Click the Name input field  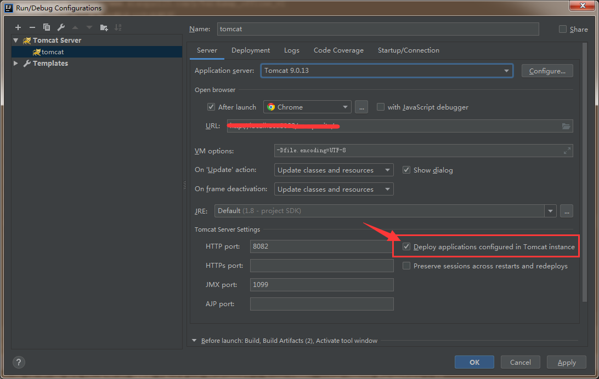click(x=378, y=29)
